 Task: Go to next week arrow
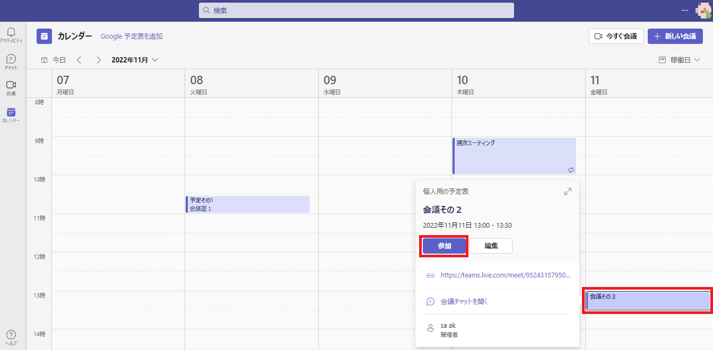(98, 60)
